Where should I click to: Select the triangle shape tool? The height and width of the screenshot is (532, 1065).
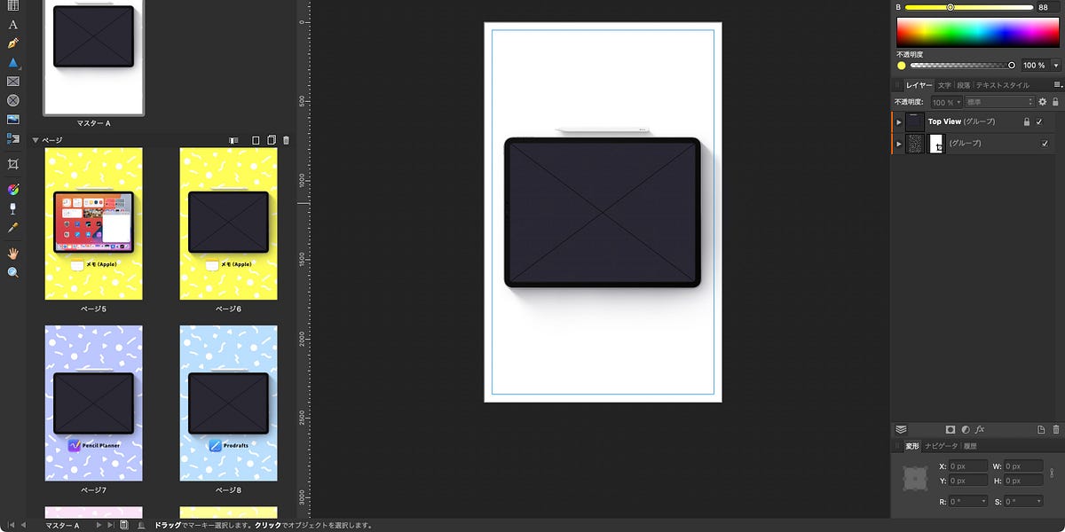[12, 62]
